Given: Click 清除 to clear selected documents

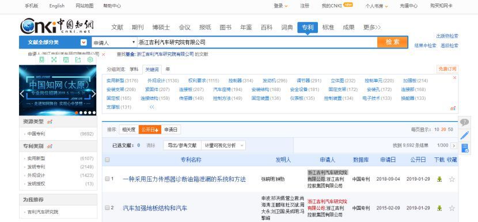Looking at the screenshot, I should point(150,145).
